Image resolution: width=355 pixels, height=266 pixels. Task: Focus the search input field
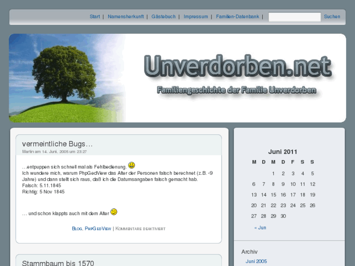[294, 17]
